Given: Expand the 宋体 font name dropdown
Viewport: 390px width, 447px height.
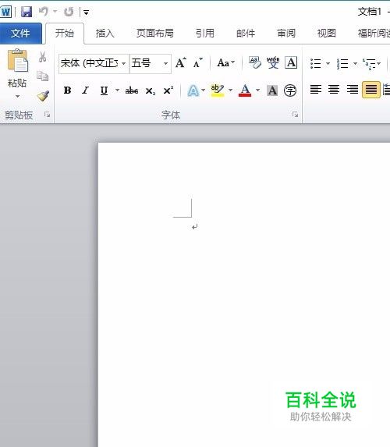Looking at the screenshot, I should 124,63.
